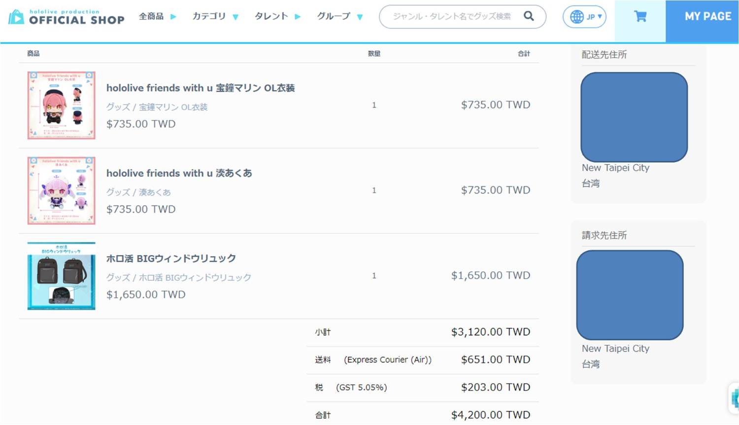Go to MY PAGE
This screenshot has width=739, height=425.
(702, 21)
